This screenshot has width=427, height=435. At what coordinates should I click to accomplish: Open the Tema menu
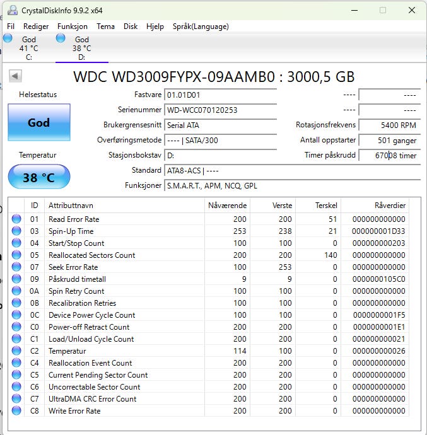coord(105,26)
